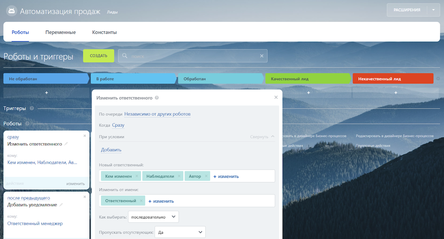Screen dimensions: 444x239
Task: Click the Ответственный менеджер recipient link
Action: coord(35,223)
